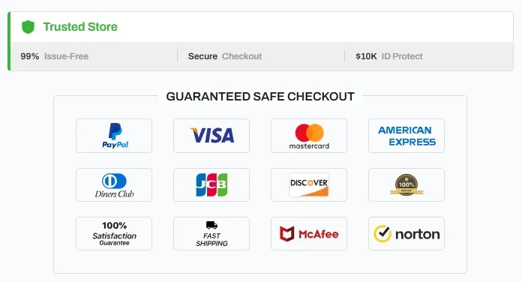Click the green accent bar on Trusted Store

point(9,41)
